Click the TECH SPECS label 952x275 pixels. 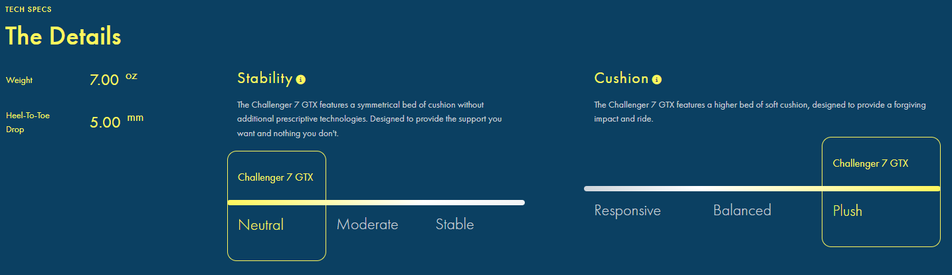coord(29,9)
